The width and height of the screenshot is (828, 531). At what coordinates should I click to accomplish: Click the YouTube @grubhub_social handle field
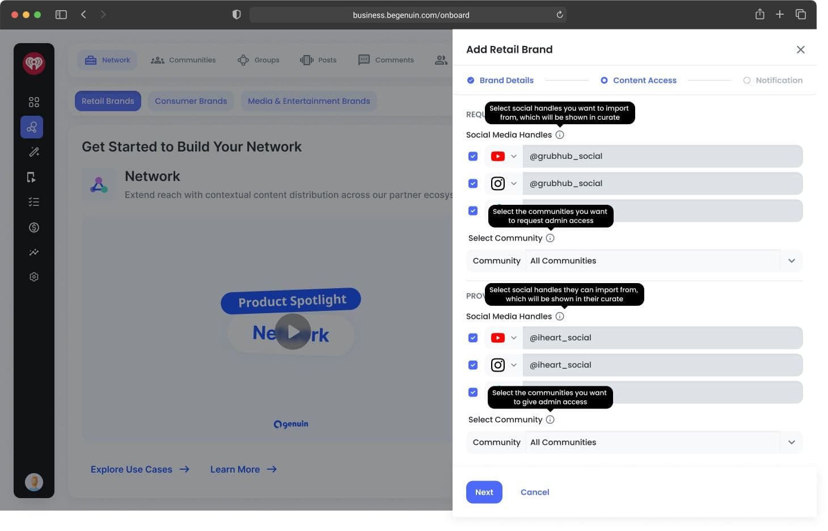point(663,157)
